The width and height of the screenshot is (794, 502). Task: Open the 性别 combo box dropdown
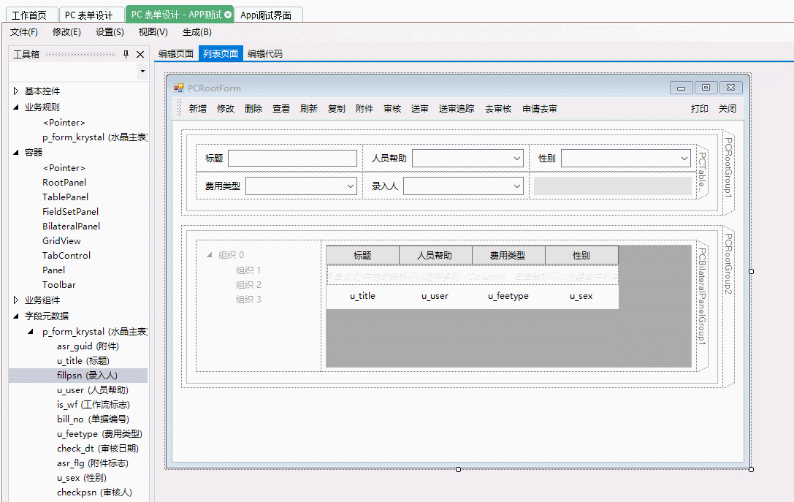coord(684,159)
